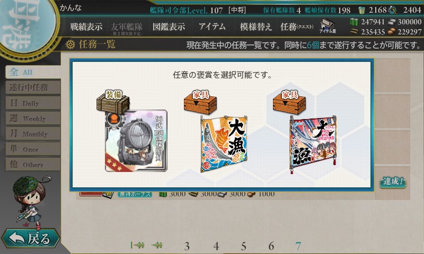The width and height of the screenshot is (424, 254).
Task: Open the アイテム menu
Action: (212, 26)
